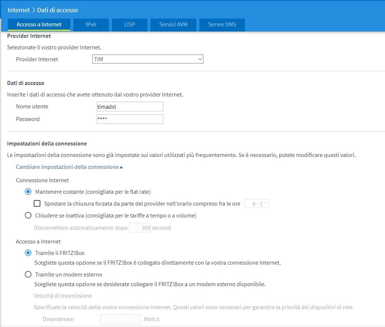Click the Internet breadcrumb in the header

point(19,10)
